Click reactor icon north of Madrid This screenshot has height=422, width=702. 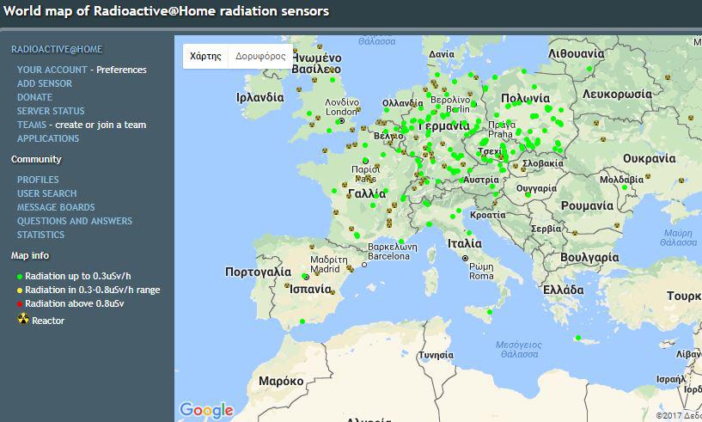(312, 247)
